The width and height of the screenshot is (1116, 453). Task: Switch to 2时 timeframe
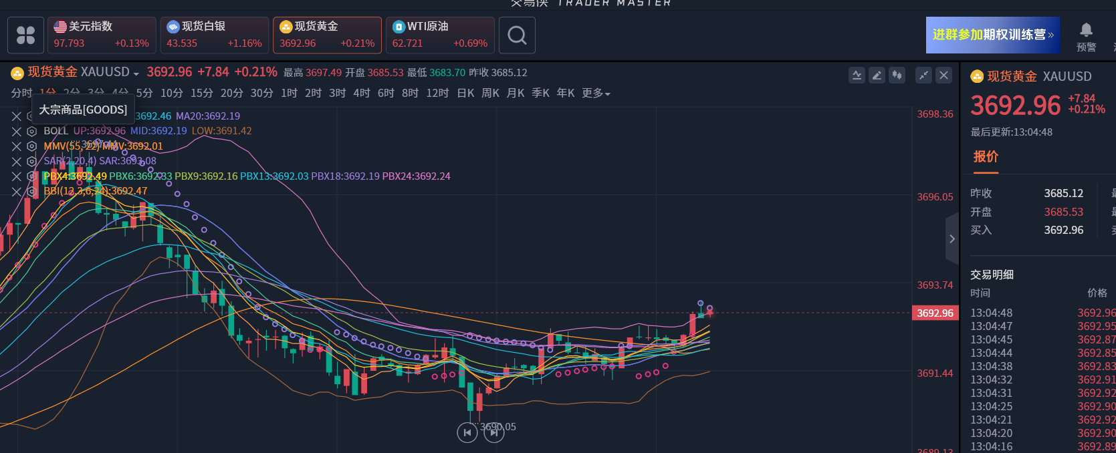[x=313, y=93]
